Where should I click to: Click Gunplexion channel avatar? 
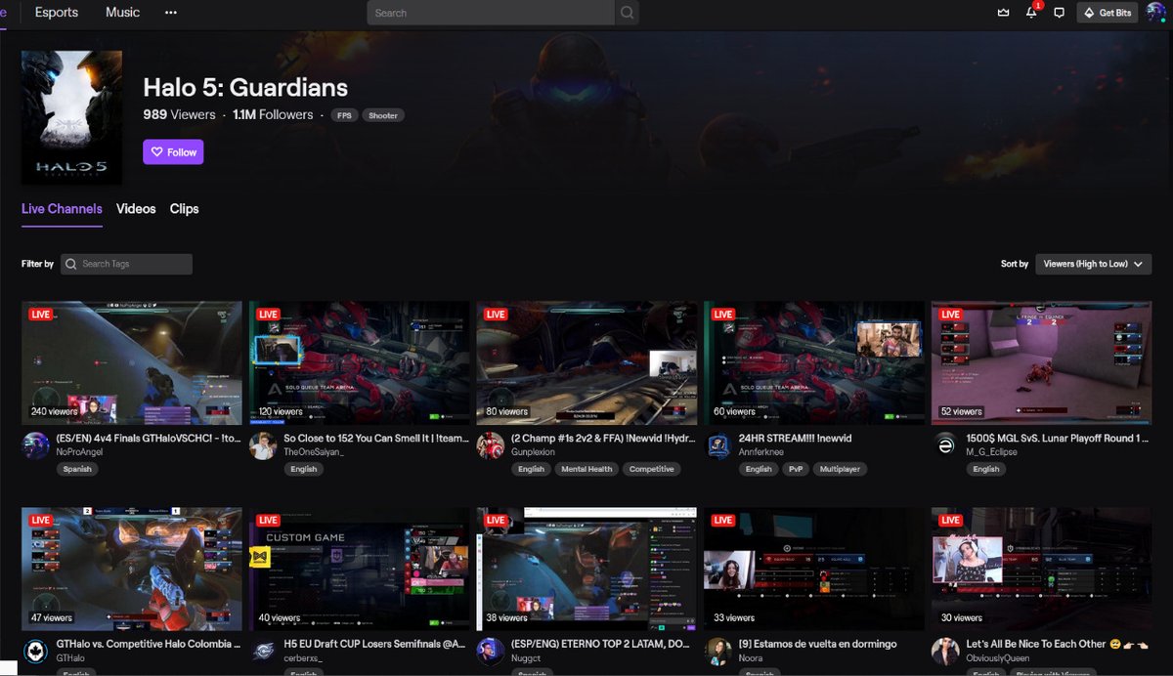tap(491, 445)
